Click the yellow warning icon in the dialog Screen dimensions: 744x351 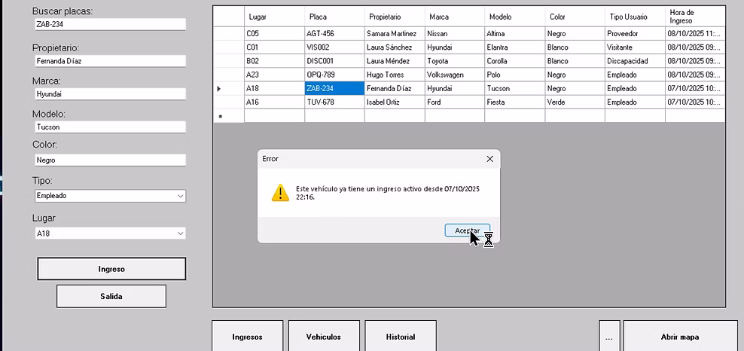(280, 192)
